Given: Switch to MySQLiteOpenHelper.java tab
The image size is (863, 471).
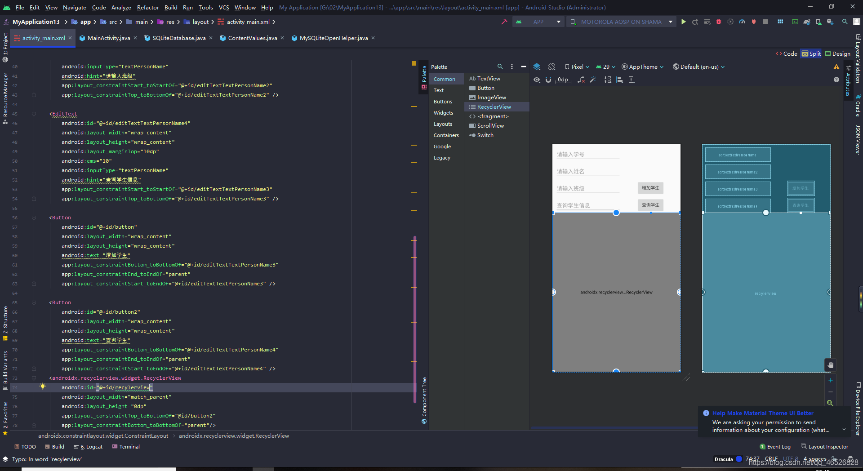Looking at the screenshot, I should (334, 38).
